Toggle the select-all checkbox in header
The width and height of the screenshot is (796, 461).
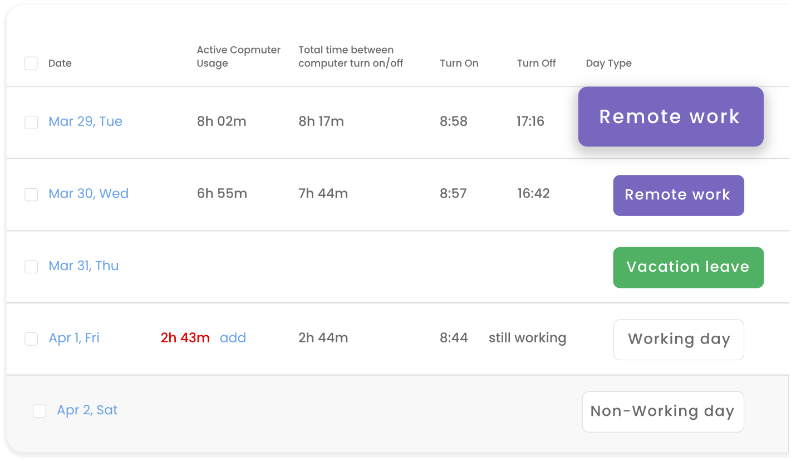pyautogui.click(x=31, y=63)
